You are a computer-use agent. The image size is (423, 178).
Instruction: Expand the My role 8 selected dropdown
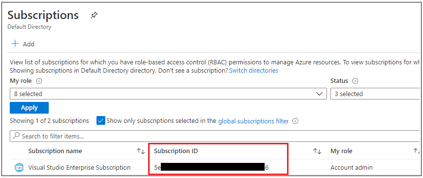[x=168, y=94]
